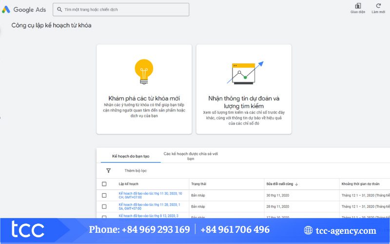390x244 pixels.
Task: Click the yellow lightbulb icon
Action: pos(144,70)
